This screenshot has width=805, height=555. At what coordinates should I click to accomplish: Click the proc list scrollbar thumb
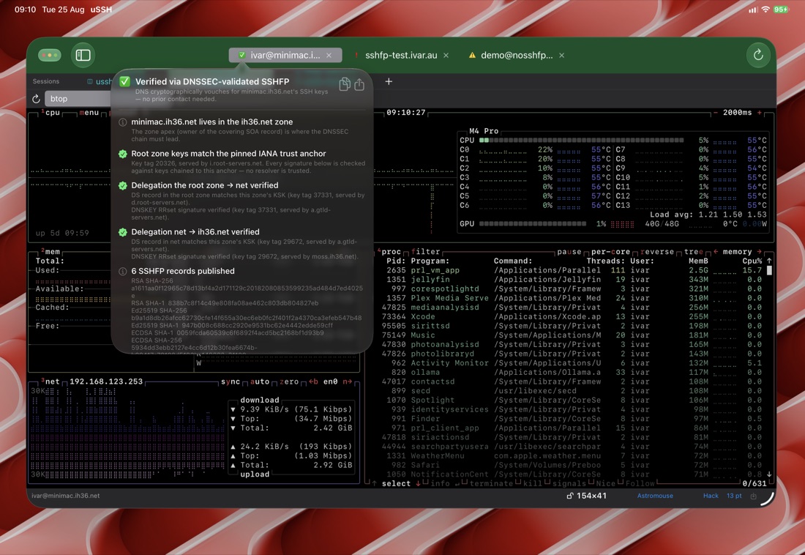(769, 270)
